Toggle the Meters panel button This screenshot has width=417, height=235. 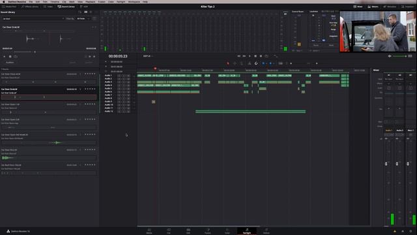click(373, 7)
